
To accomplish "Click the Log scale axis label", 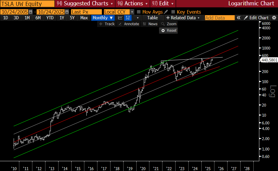I will [273, 91].
